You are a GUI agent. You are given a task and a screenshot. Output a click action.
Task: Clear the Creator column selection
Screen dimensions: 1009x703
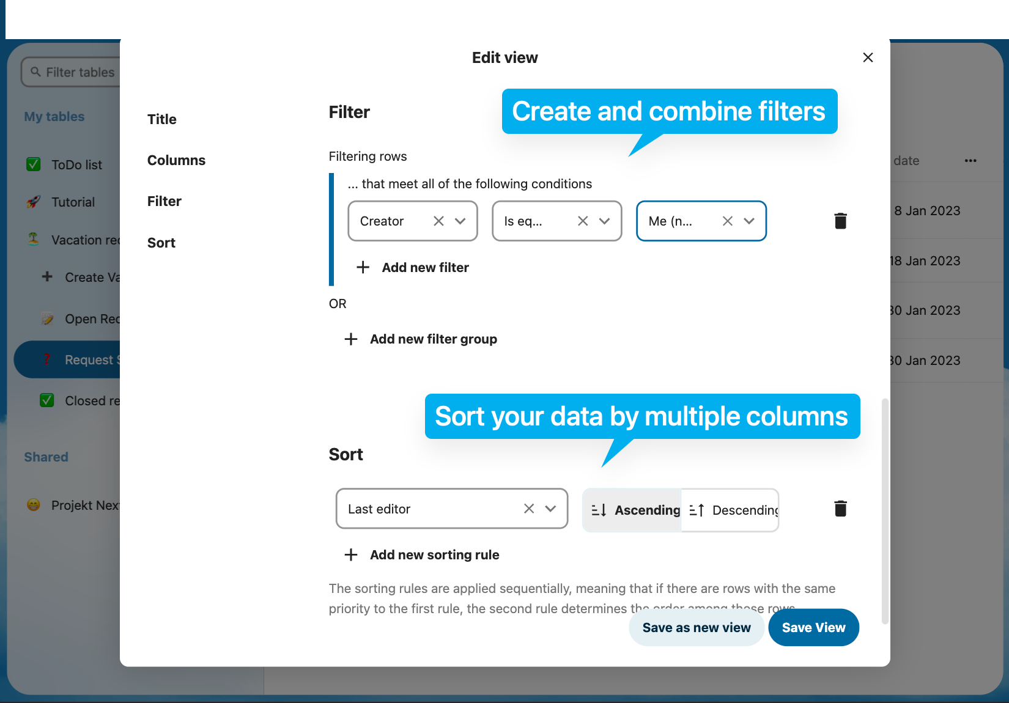pyautogui.click(x=438, y=221)
